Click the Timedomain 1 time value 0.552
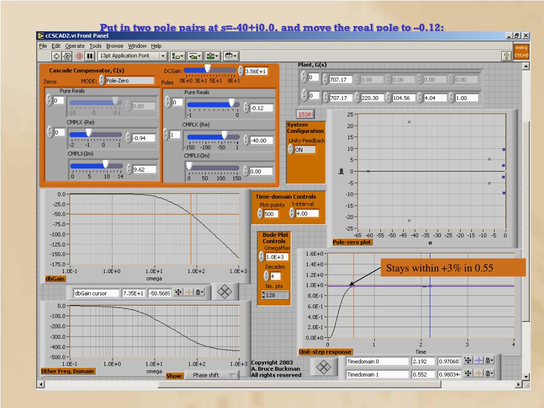The height and width of the screenshot is (408, 544). tap(423, 375)
